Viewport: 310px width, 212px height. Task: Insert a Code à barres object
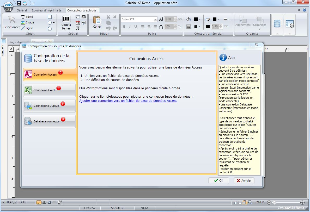coord(66,23)
